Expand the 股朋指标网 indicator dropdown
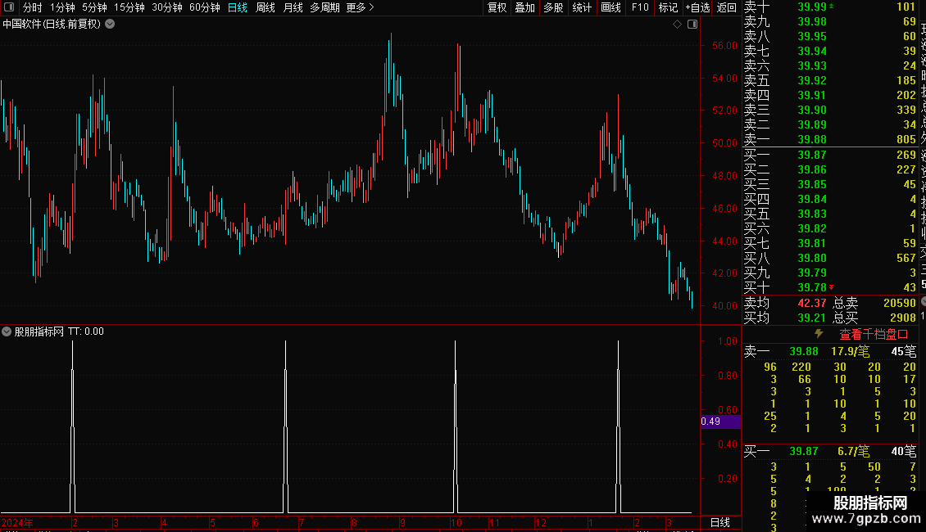This screenshot has height=532, width=926. click(x=7, y=331)
